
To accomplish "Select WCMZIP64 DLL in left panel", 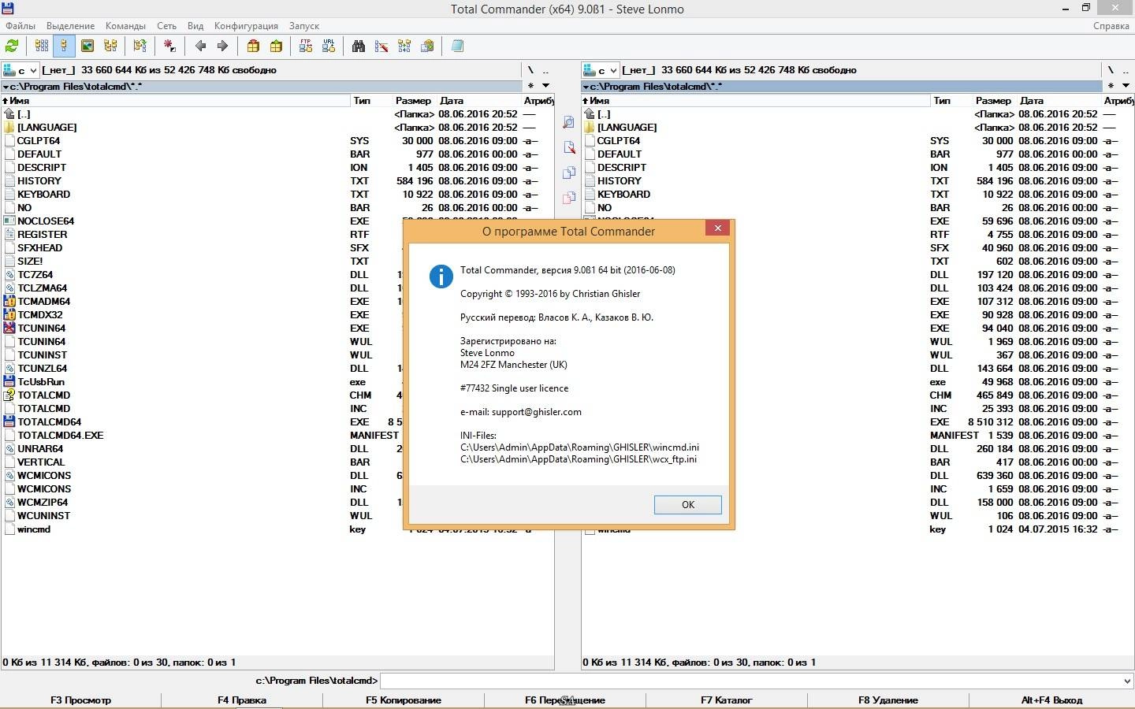I will pos(43,502).
